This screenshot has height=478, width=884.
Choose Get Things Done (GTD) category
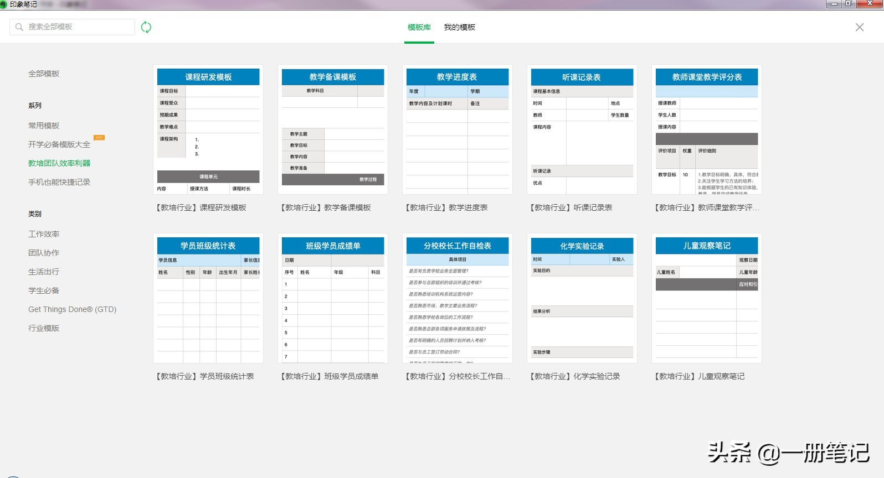pyautogui.click(x=73, y=309)
